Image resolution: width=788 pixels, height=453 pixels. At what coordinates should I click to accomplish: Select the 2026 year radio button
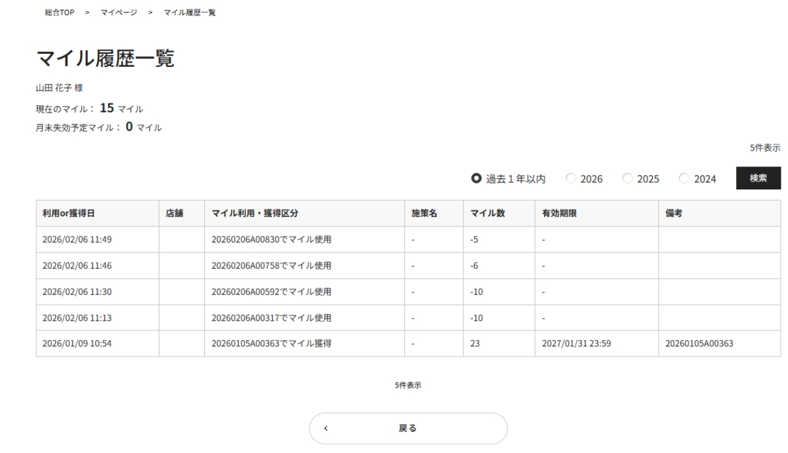(571, 179)
